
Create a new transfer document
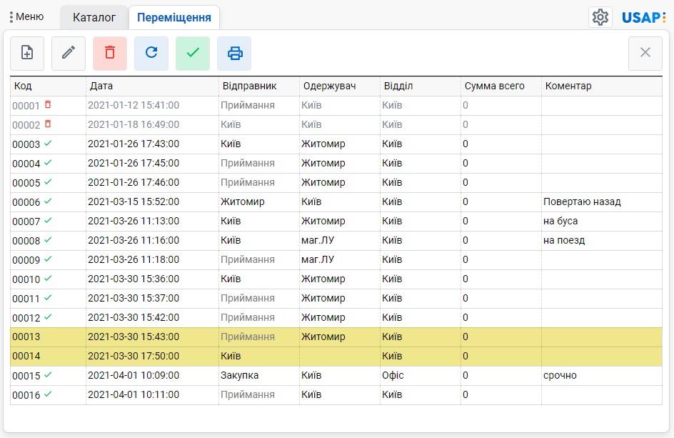point(27,54)
